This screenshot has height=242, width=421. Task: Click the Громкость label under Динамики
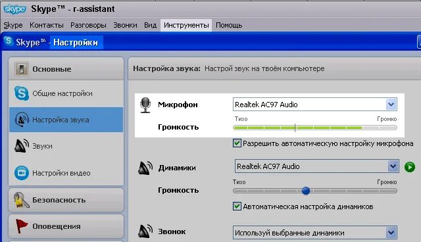[178, 190]
